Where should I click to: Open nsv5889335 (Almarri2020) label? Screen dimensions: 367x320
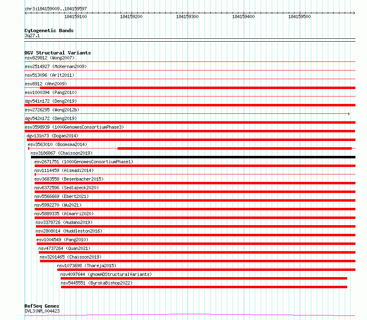tap(64, 214)
